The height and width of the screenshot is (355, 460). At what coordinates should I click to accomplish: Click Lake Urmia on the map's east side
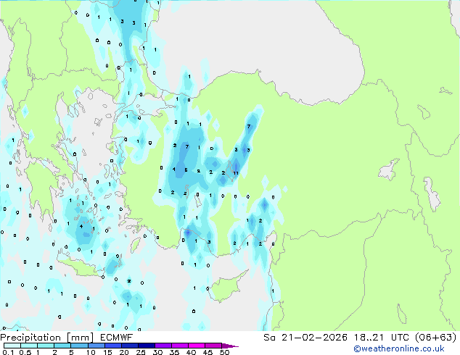[x=432, y=193]
